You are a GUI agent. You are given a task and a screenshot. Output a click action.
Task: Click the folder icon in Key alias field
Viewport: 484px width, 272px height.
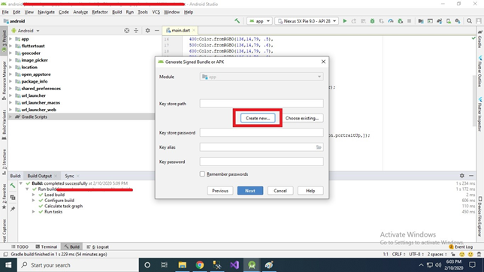coord(319,147)
